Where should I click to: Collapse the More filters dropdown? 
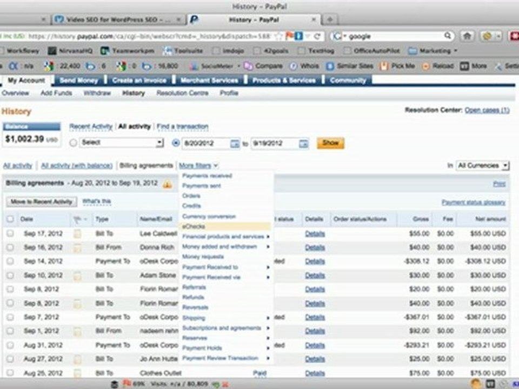point(198,165)
